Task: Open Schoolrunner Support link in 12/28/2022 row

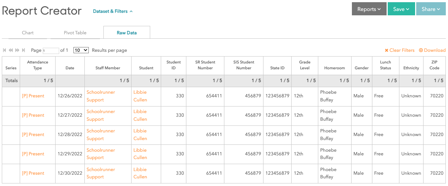Action: pos(101,135)
